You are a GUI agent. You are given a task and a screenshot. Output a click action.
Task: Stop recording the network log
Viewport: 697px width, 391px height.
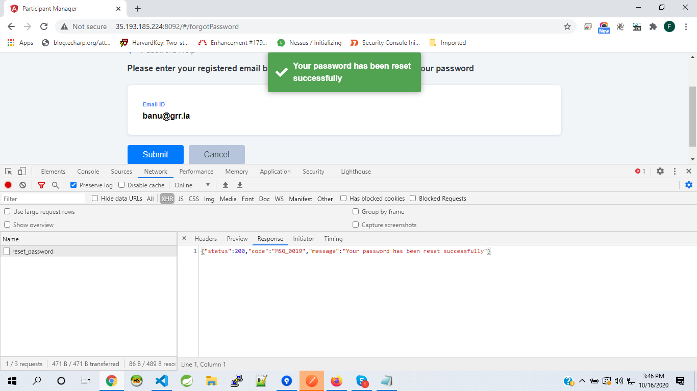click(7, 185)
